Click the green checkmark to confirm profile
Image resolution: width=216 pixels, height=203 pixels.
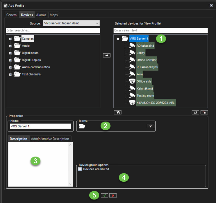pos(104,195)
